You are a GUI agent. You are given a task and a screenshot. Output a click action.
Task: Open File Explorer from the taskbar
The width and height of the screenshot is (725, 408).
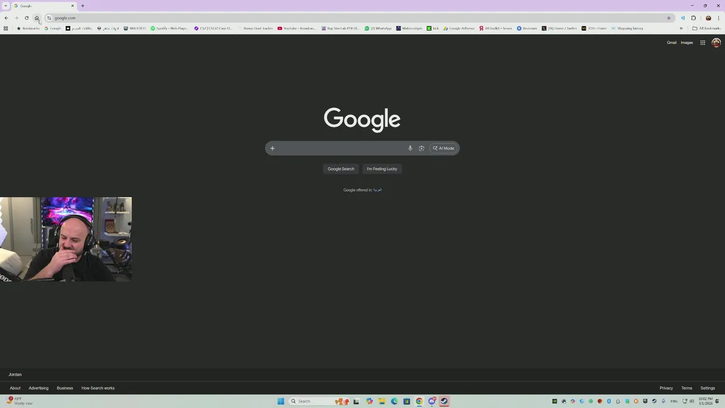[x=382, y=401]
